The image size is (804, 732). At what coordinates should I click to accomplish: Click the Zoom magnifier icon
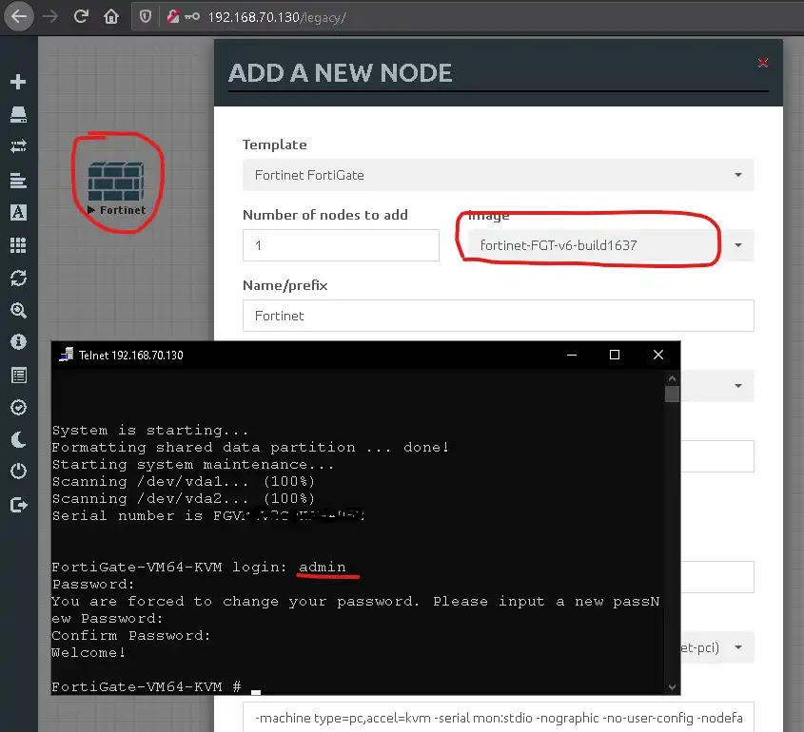click(18, 311)
